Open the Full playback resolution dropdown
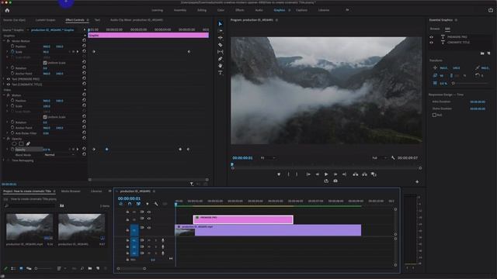 380,158
